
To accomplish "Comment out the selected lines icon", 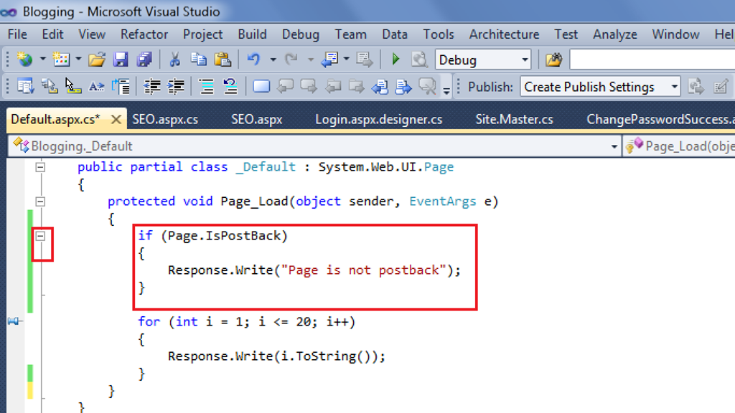I will [206, 87].
